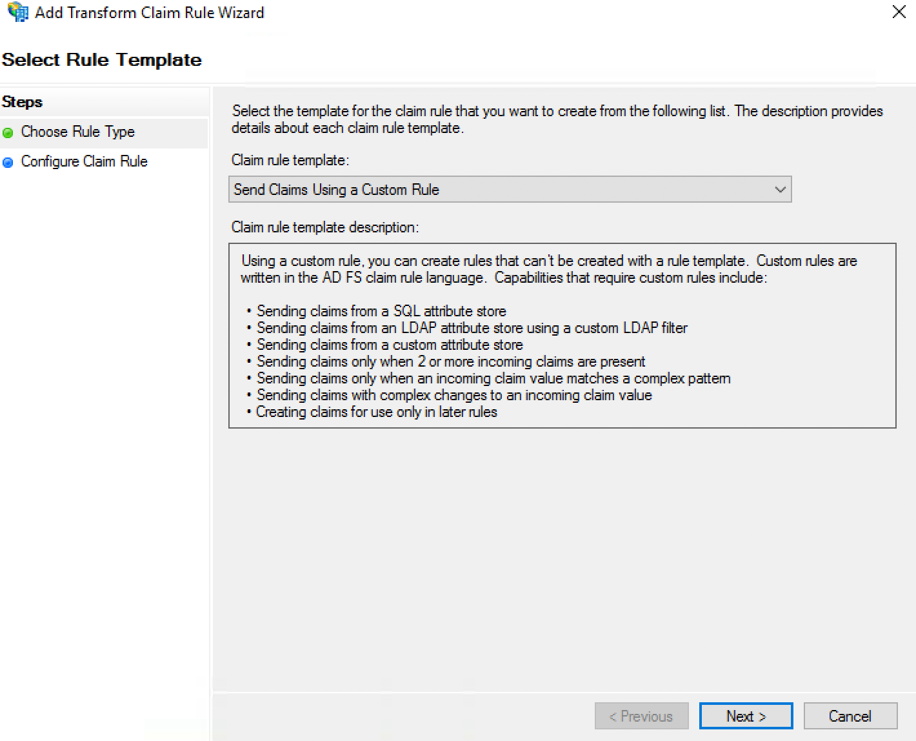Screen dimensions: 916x741
Task: Click the wizard icon in the title bar
Action: click(17, 12)
